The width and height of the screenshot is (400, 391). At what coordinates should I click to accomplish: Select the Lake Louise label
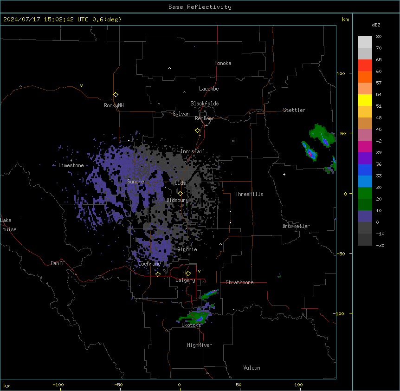(x=8, y=225)
